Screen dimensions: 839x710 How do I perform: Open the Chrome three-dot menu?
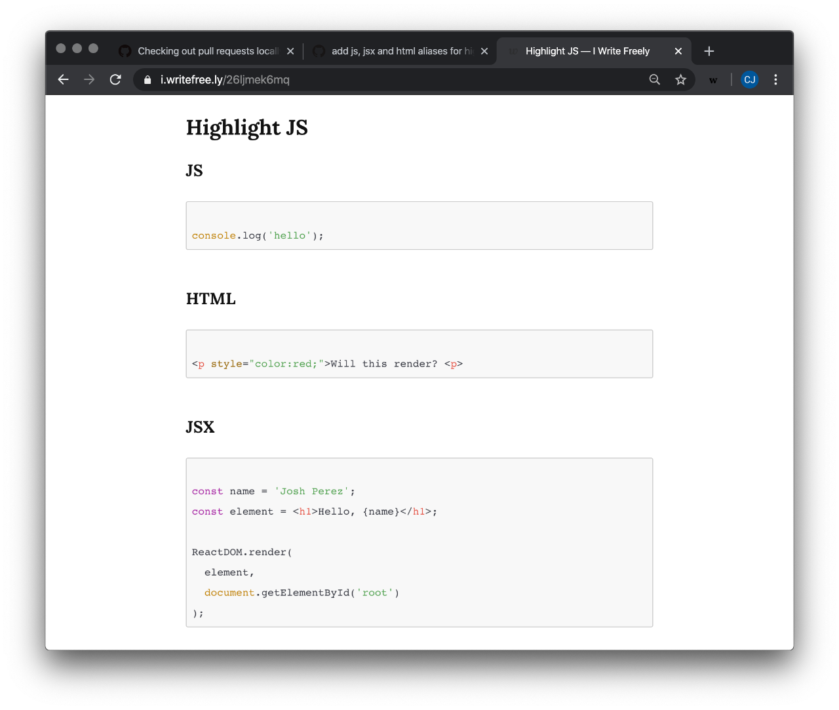[x=775, y=79]
